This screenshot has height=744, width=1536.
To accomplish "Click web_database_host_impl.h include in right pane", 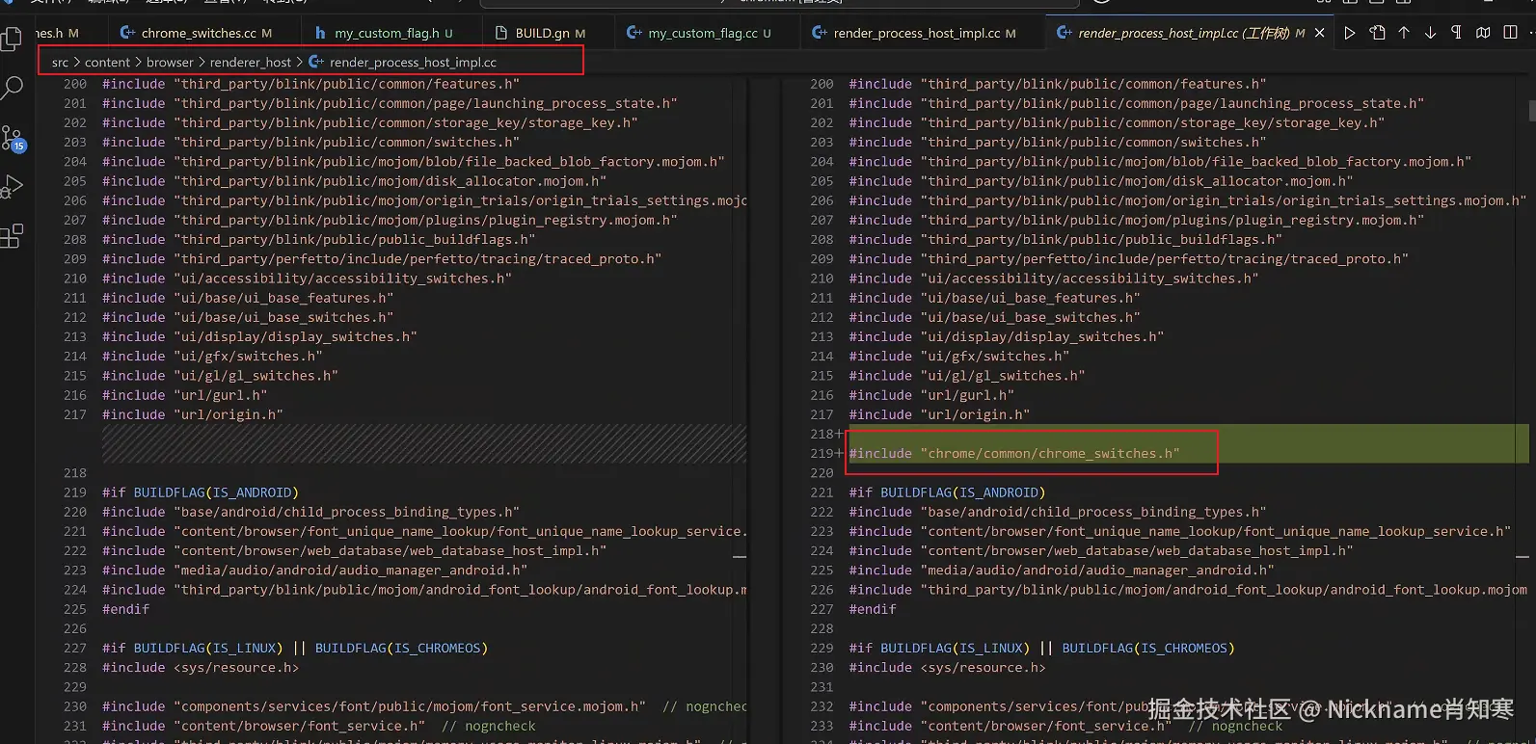I will (x=1101, y=550).
